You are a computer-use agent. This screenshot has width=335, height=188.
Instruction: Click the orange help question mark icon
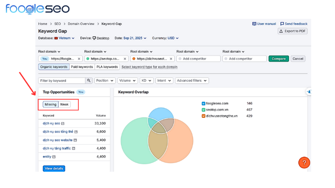point(304,163)
